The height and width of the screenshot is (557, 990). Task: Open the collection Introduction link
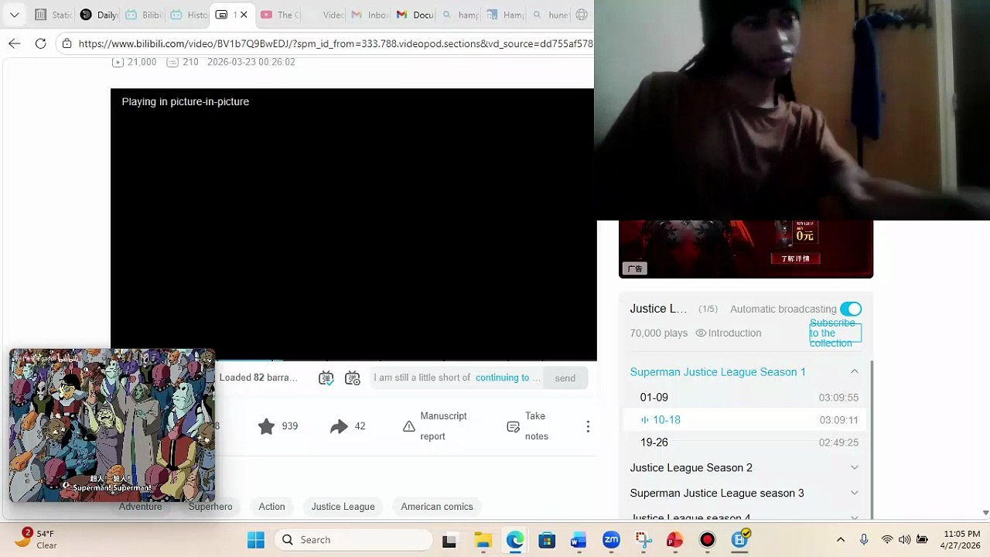click(728, 333)
